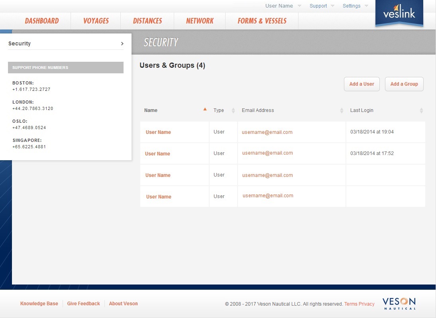Image resolution: width=436 pixels, height=318 pixels.
Task: Open the Knowledge Base link
Action: click(39, 303)
